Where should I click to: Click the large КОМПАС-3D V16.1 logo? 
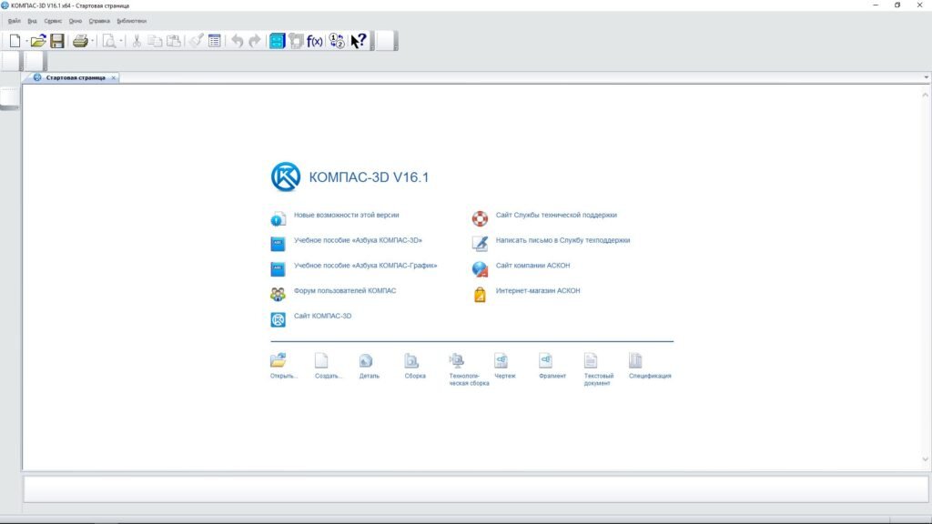[x=286, y=176]
